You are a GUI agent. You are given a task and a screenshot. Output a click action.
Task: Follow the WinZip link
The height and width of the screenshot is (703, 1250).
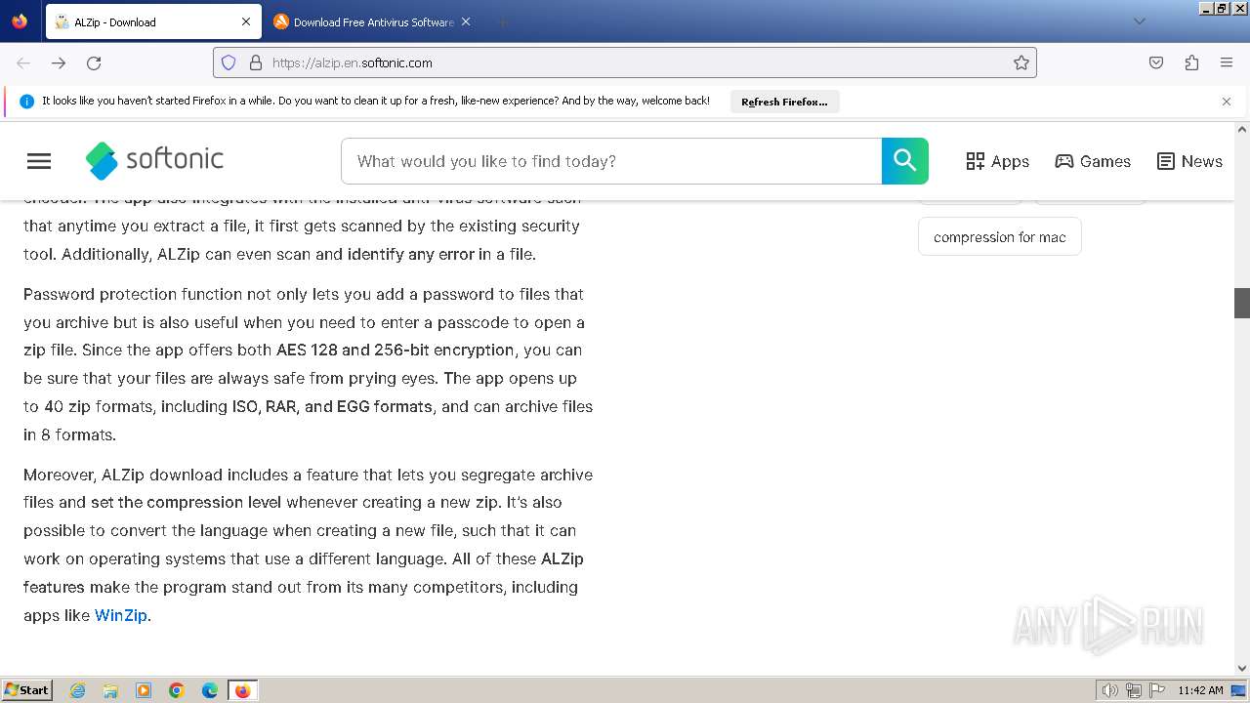121,615
